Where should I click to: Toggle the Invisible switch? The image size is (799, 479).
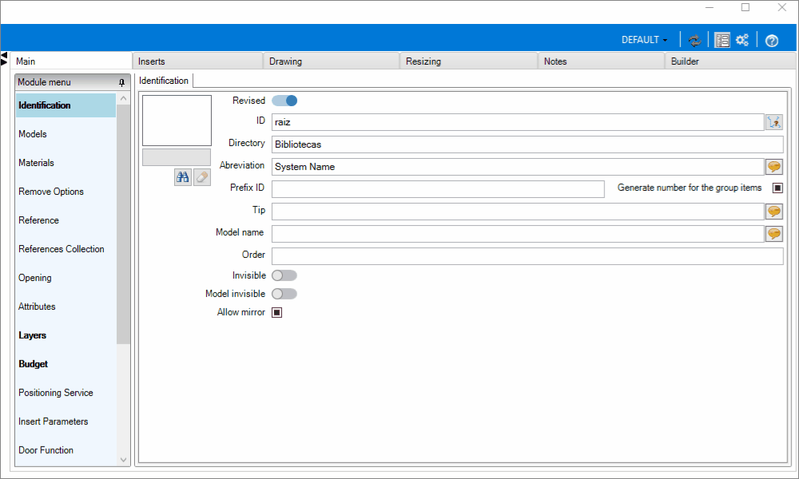click(x=284, y=275)
